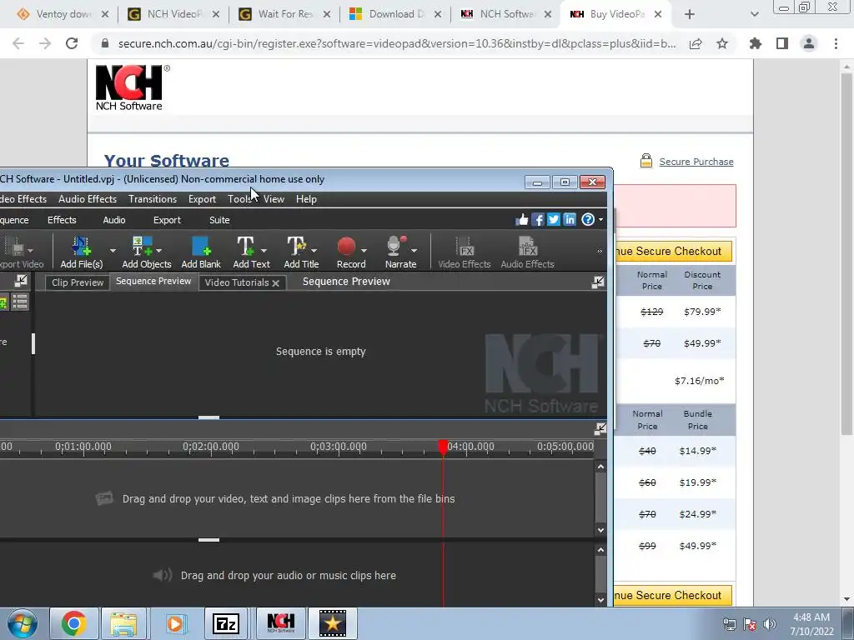This screenshot has width=854, height=640.
Task: Open the Add File(s) dropdown arrow
Action: pyautogui.click(x=113, y=251)
